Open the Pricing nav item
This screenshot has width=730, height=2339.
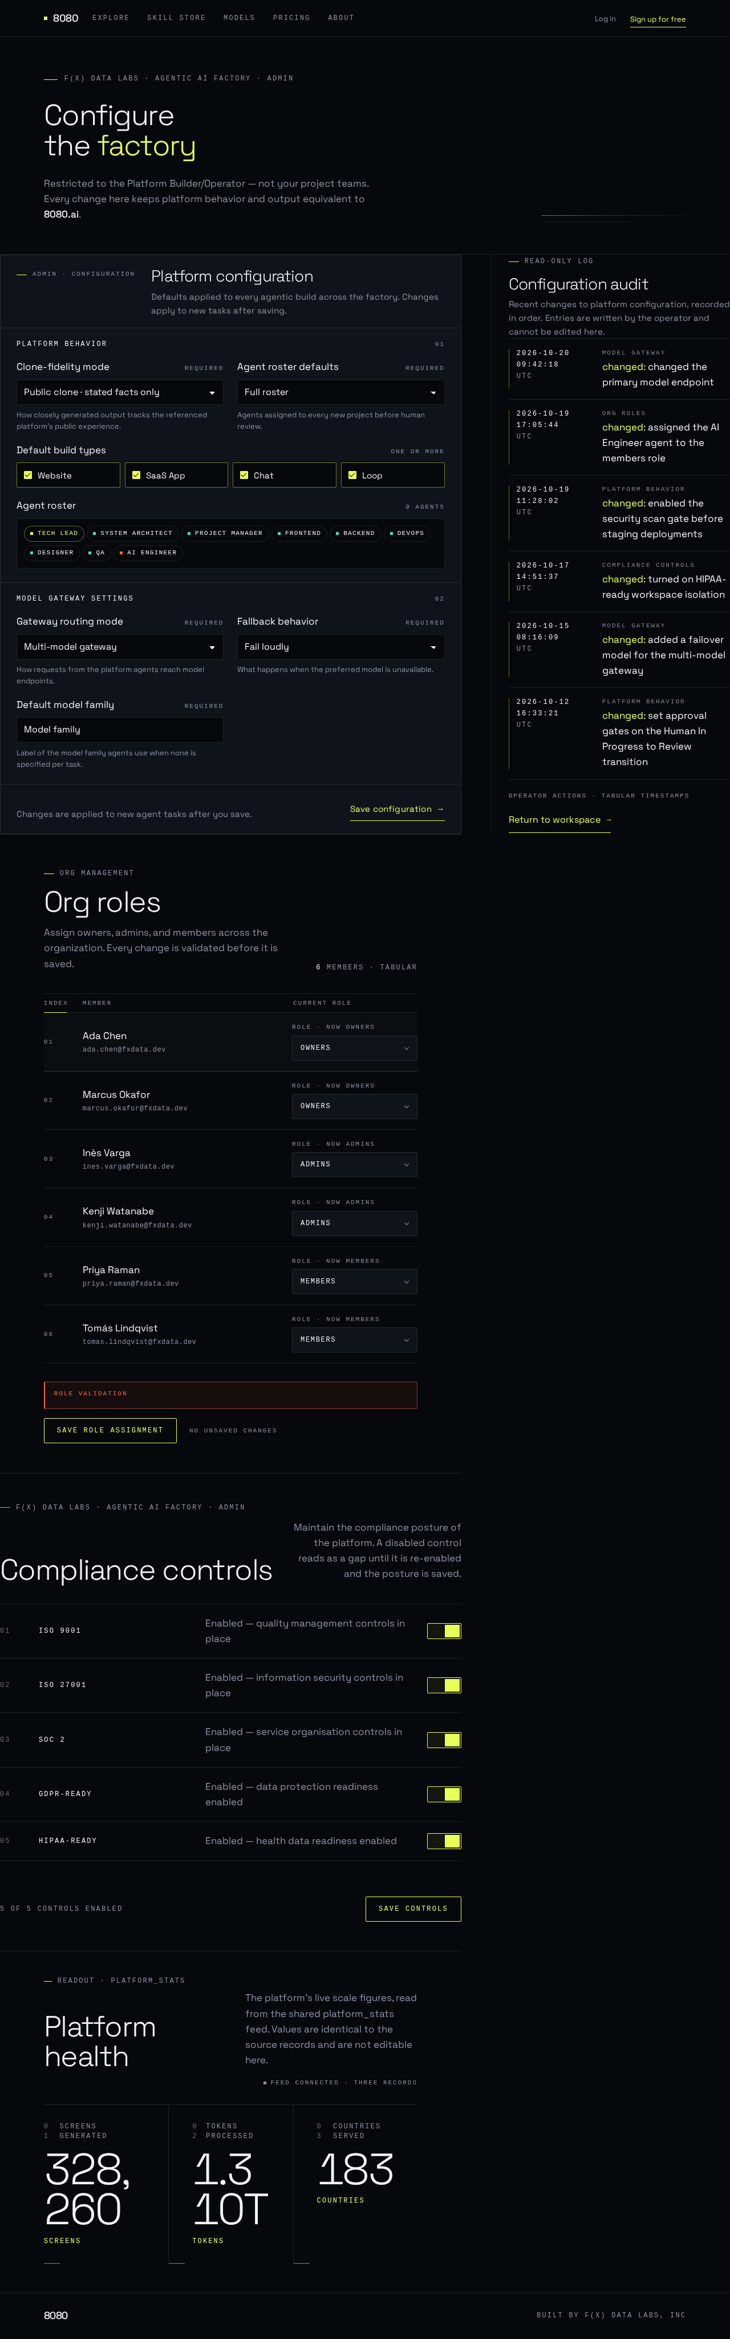tap(291, 18)
